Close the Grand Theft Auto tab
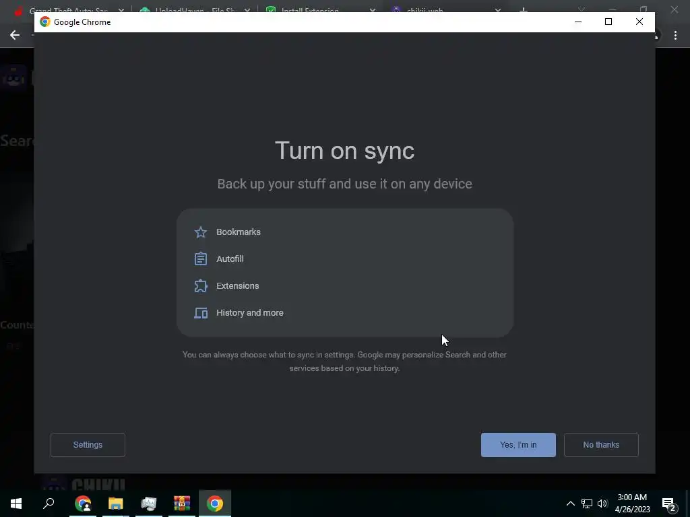Viewport: 690px width, 517px height. [x=121, y=9]
